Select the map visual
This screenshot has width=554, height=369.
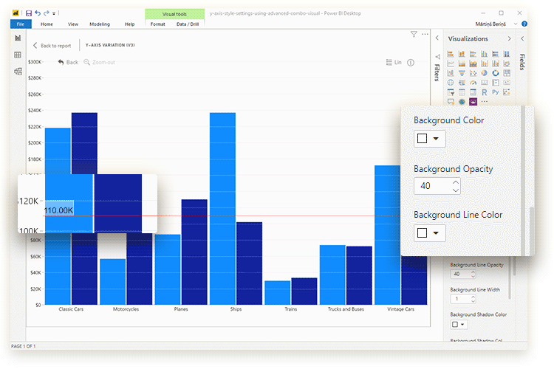coord(451,82)
